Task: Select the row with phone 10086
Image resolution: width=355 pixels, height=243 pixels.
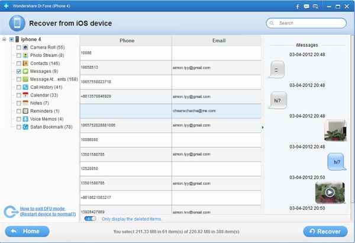Action: pyautogui.click(x=170, y=53)
